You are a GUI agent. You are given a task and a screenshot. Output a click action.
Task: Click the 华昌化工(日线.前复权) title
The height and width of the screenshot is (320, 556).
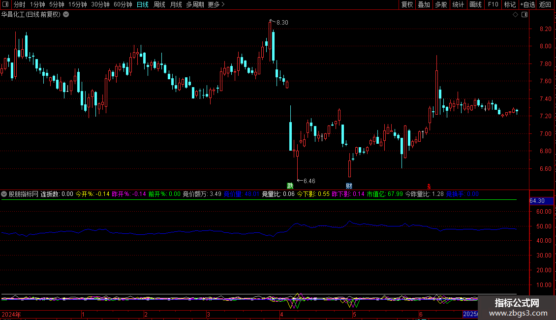pyautogui.click(x=31, y=15)
